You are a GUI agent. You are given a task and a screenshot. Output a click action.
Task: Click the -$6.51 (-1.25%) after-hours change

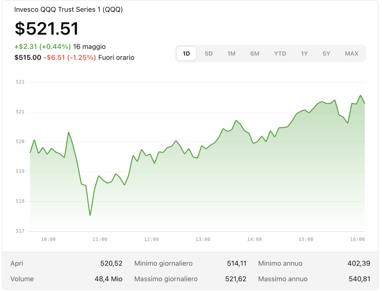point(70,57)
